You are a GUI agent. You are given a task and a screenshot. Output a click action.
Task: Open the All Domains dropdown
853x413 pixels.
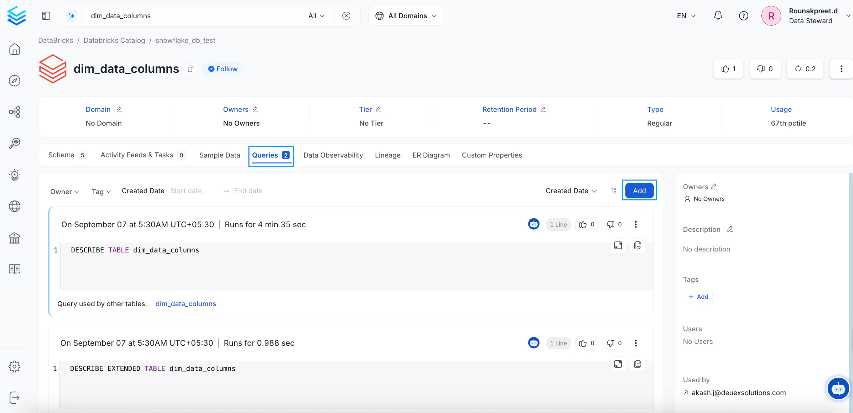click(406, 16)
